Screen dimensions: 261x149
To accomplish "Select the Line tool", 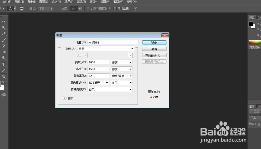I will (x=3, y=70).
